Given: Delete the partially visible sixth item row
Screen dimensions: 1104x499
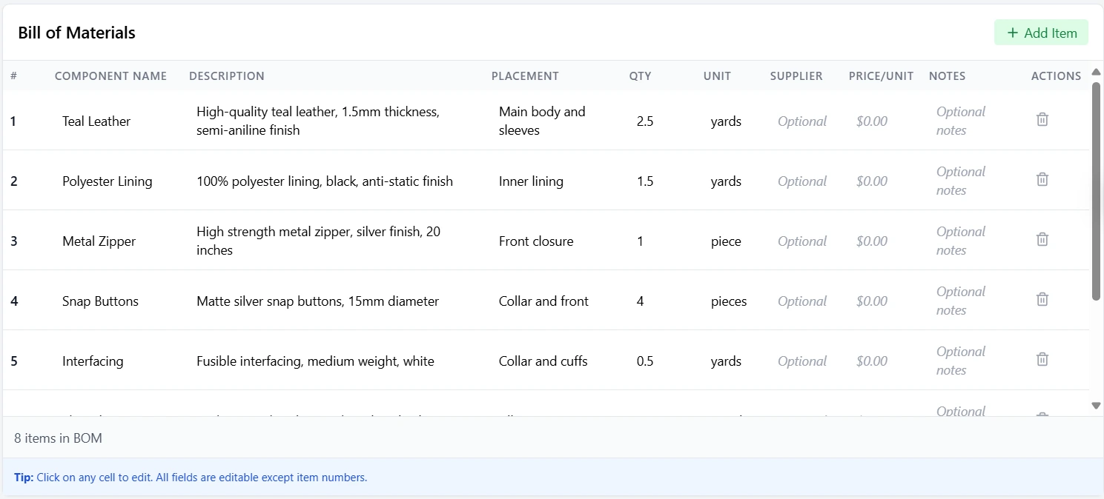Looking at the screenshot, I should [x=1042, y=416].
